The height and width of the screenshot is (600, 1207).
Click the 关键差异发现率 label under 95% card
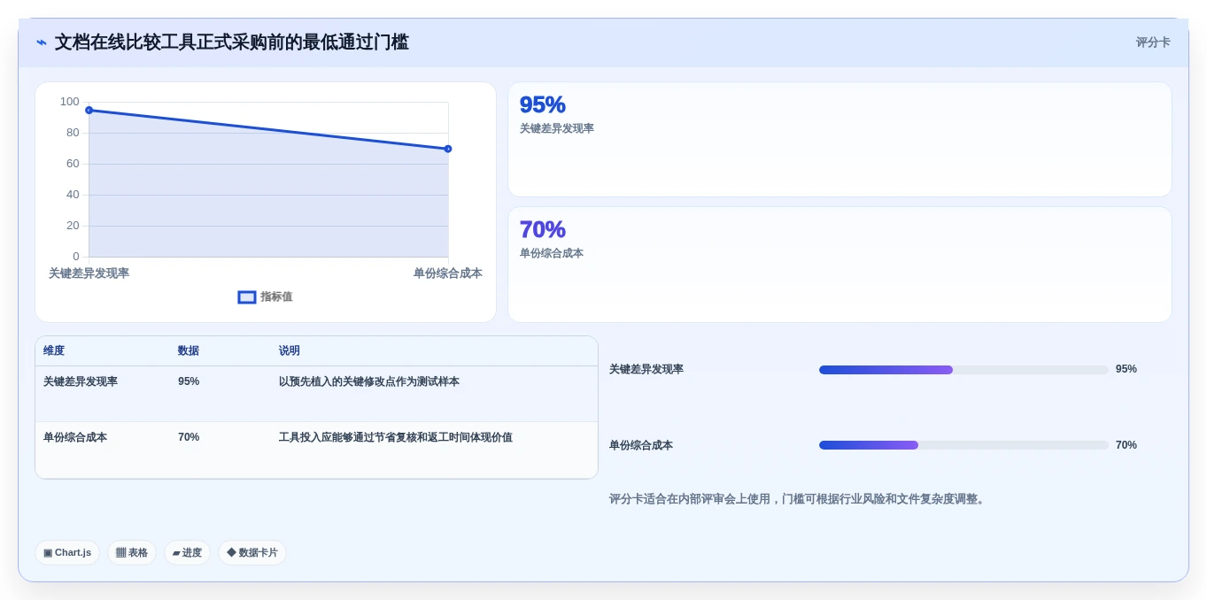(x=556, y=128)
